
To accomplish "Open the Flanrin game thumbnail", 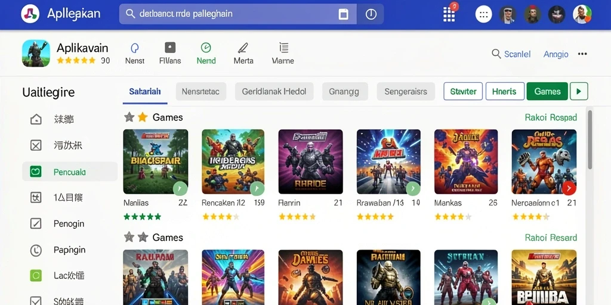I will [310, 161].
